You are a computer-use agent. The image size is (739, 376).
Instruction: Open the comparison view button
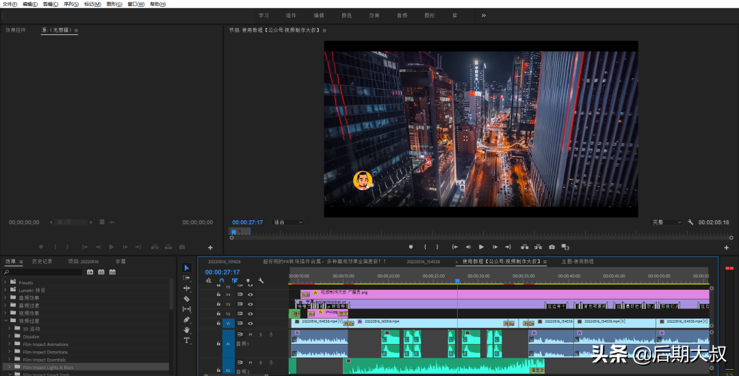coord(566,247)
